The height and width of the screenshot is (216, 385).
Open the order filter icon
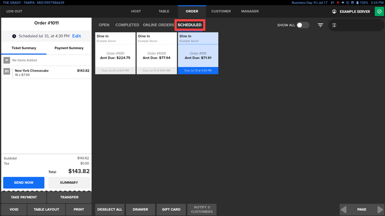tap(320, 25)
